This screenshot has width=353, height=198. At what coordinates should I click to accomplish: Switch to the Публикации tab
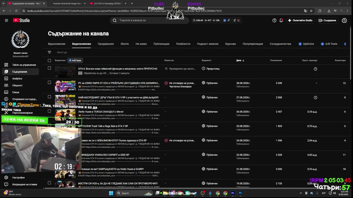click(x=161, y=44)
